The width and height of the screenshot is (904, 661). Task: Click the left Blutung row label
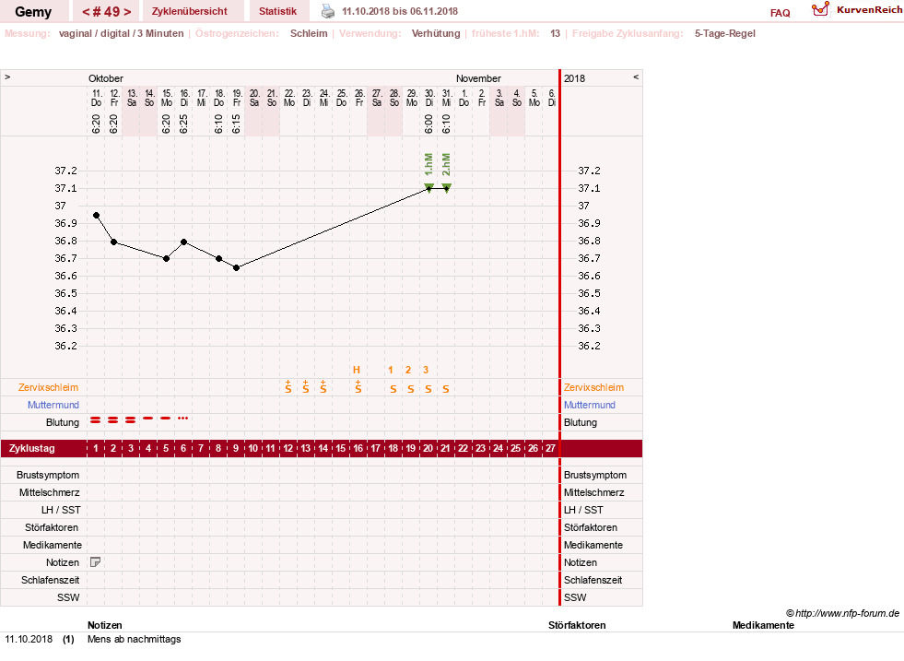[x=63, y=422]
